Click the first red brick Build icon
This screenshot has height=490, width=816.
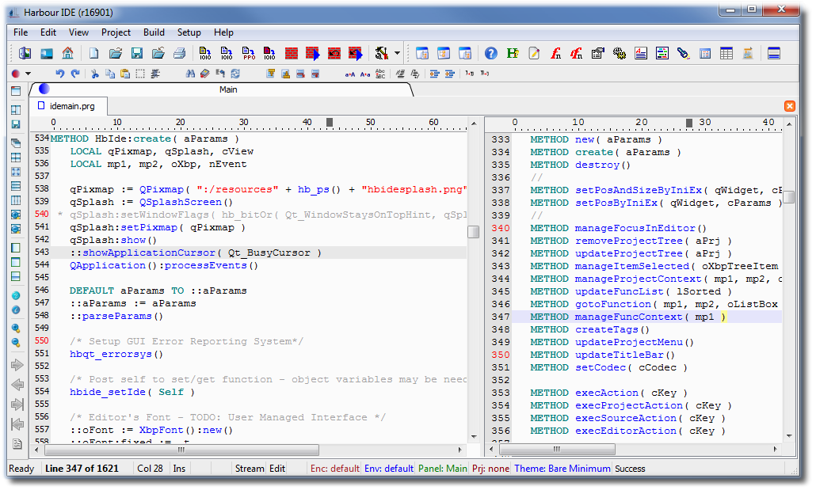(x=292, y=54)
